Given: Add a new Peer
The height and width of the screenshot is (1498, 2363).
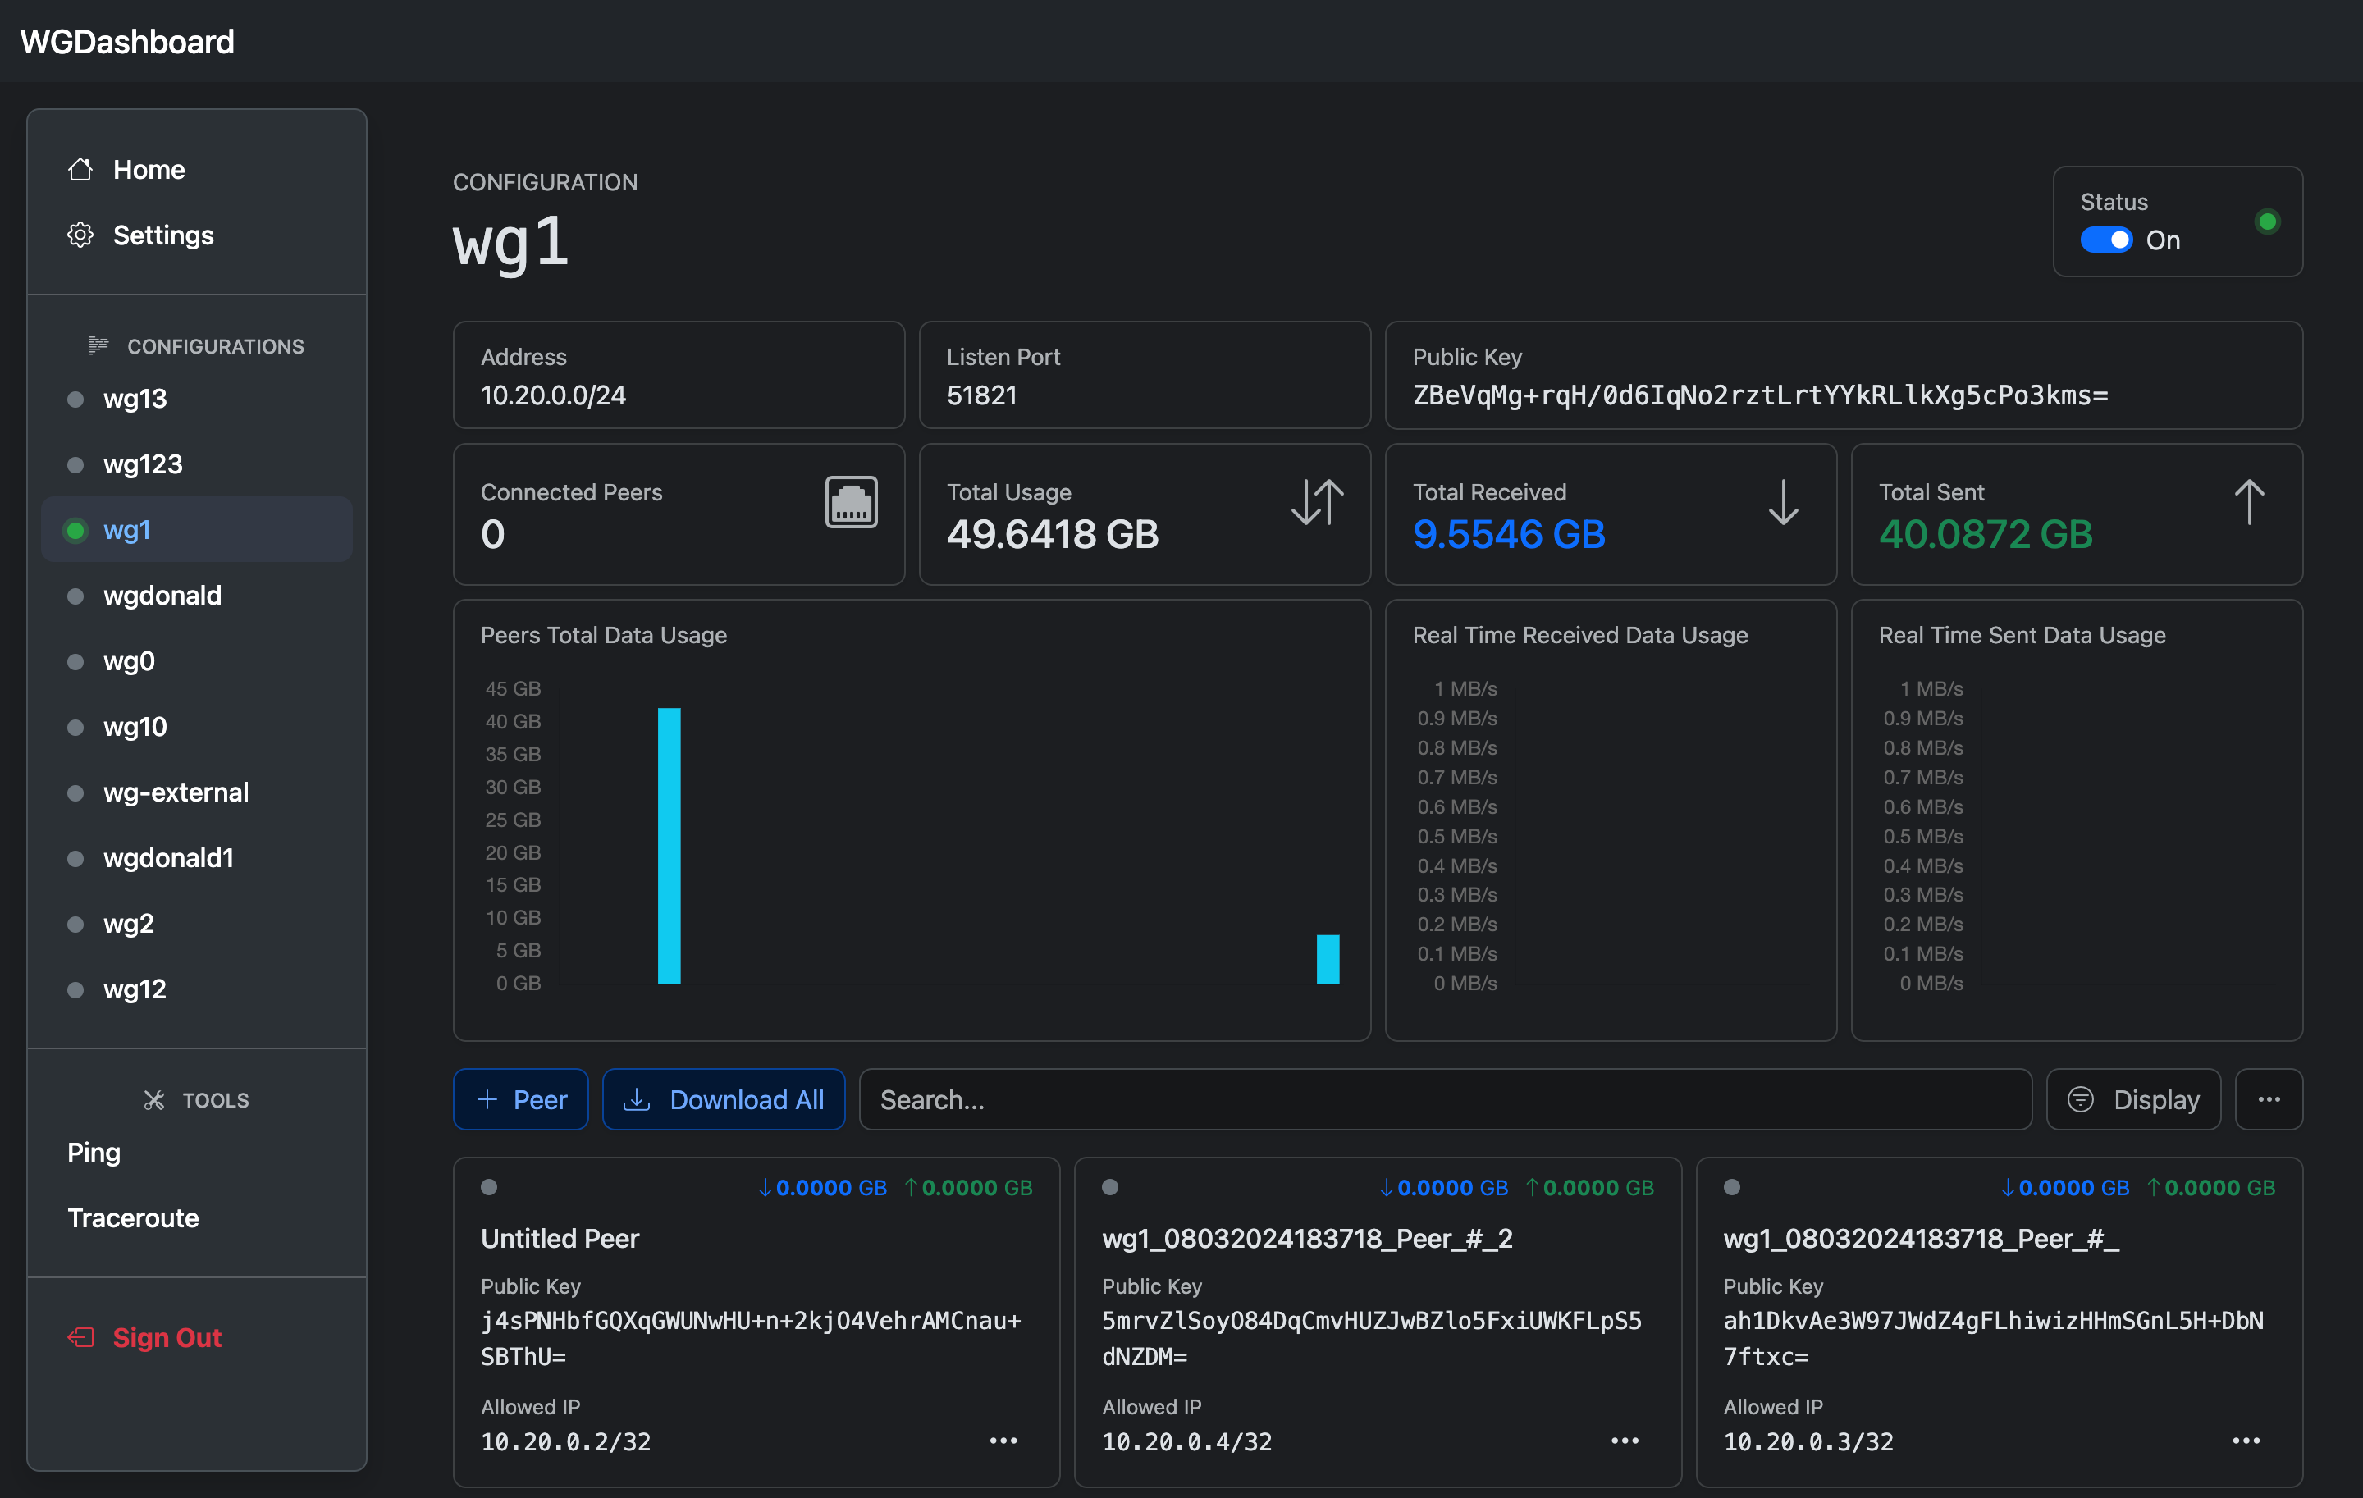Looking at the screenshot, I should (521, 1100).
